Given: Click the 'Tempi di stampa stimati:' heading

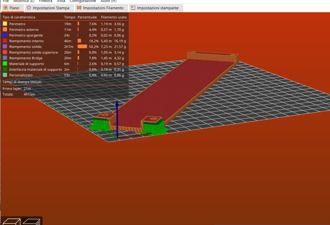Looking at the screenshot, I should (22, 82).
